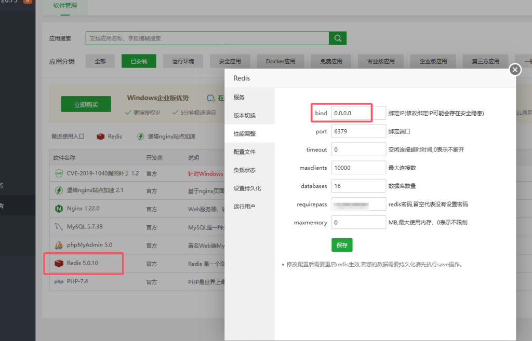Filter apps by 已安装 category
The width and height of the screenshot is (532, 341).
pos(139,61)
